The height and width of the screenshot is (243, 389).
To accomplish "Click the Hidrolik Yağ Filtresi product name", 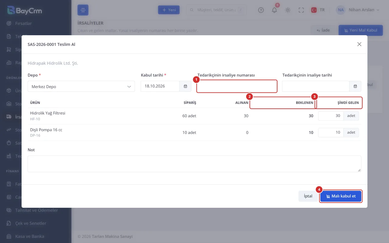I will (x=48, y=113).
